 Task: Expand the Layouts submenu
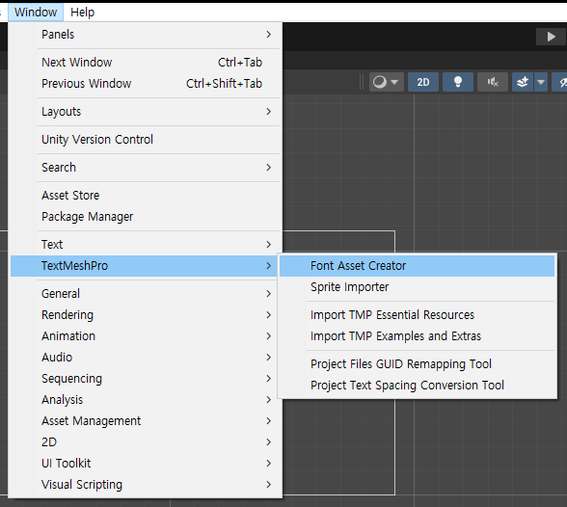145,112
